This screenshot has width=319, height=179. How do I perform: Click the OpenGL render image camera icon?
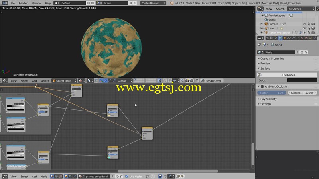click(187, 81)
